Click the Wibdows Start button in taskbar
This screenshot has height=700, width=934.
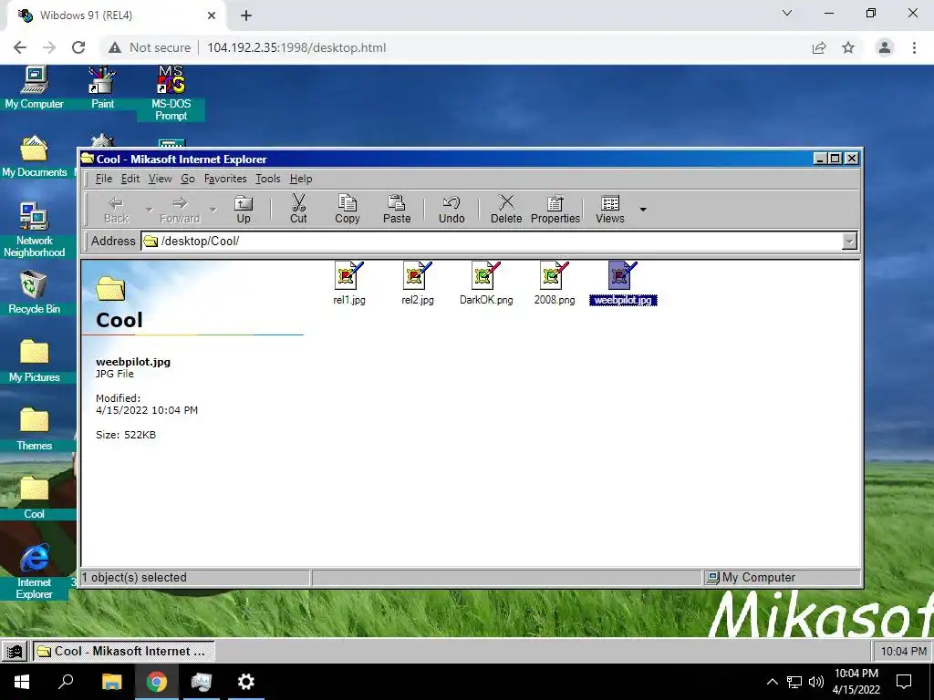[x=15, y=651]
